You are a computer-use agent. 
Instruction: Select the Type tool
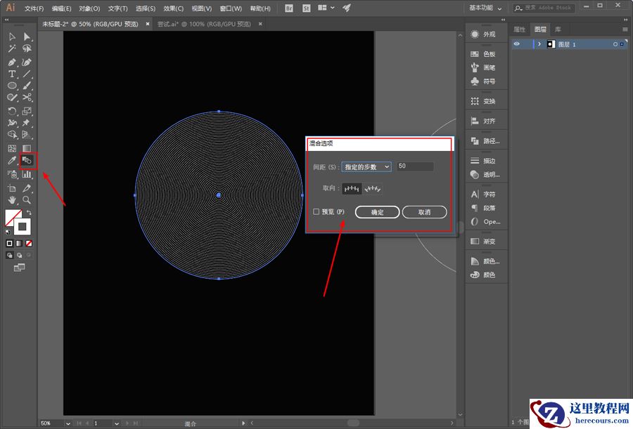click(12, 74)
